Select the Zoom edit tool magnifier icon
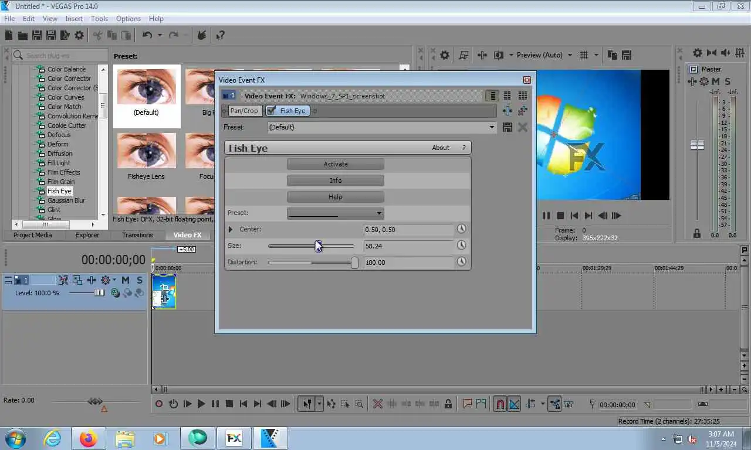 coord(359,404)
